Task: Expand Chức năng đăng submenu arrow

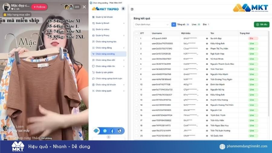Action: (124, 48)
